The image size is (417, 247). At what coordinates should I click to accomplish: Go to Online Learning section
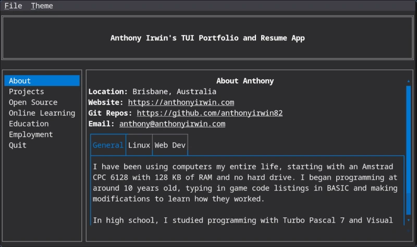pyautogui.click(x=42, y=113)
